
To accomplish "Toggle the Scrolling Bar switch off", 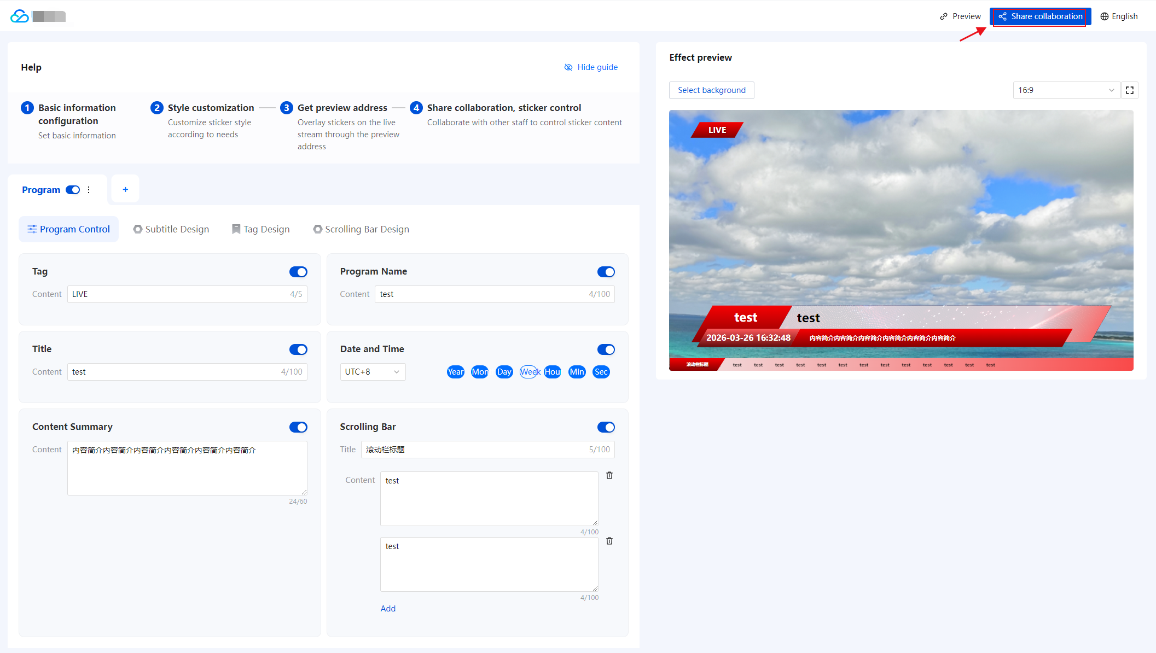I will [606, 427].
